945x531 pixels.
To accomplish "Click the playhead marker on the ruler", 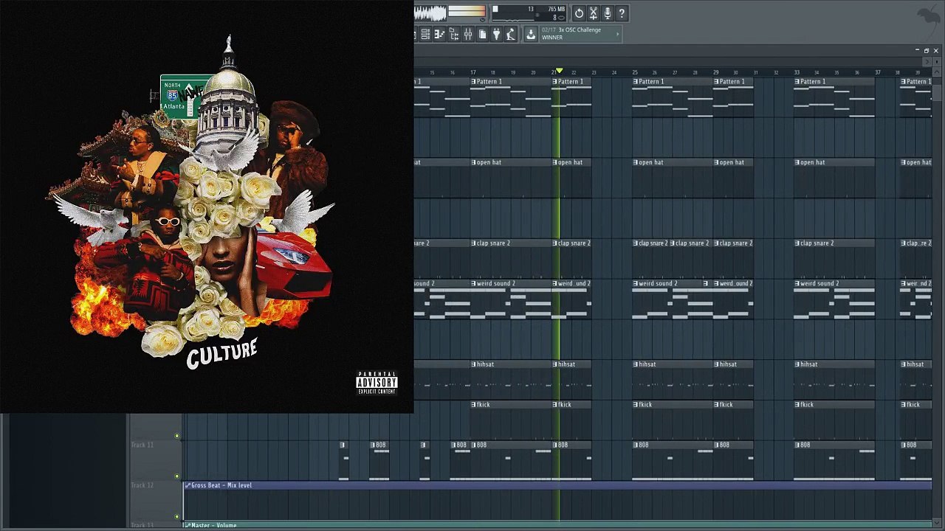I will point(559,71).
